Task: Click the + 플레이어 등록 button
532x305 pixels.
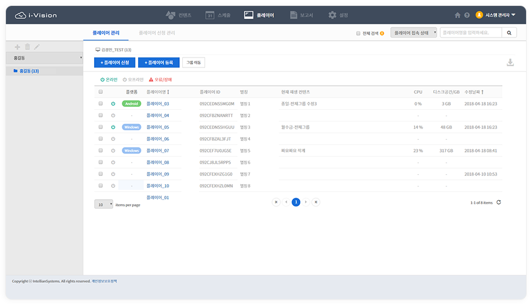Action: coord(158,62)
